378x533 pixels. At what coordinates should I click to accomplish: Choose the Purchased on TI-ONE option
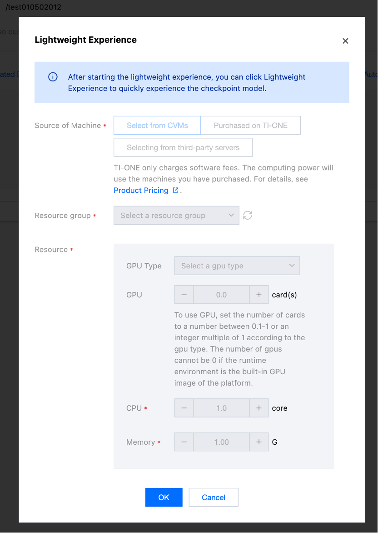tap(250, 126)
